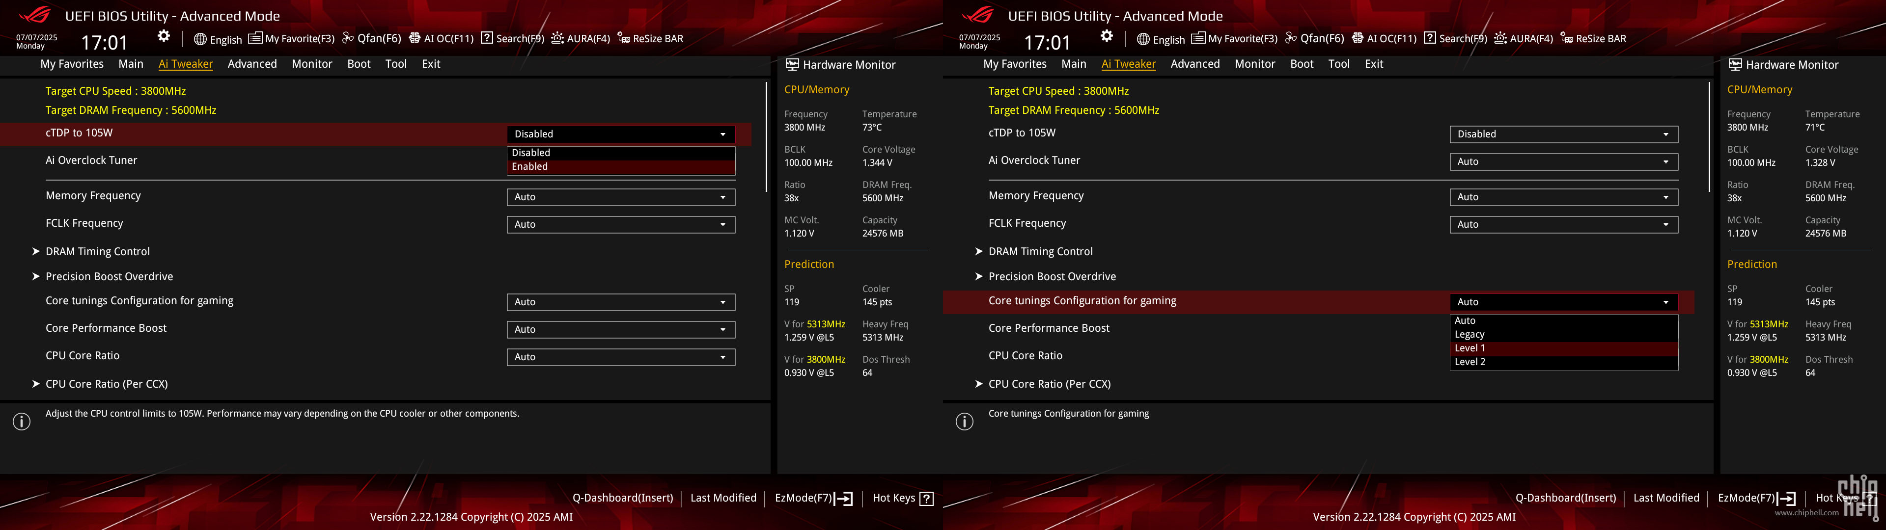Expand DRAM Timing Control in left screenshot
Image resolution: width=1886 pixels, height=530 pixels.
[x=97, y=251]
